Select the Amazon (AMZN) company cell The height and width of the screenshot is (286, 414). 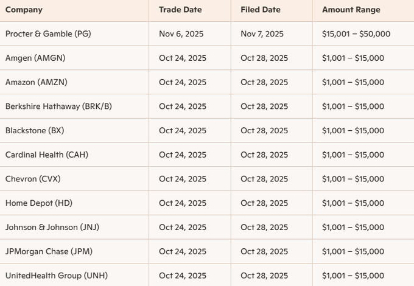tap(37, 82)
